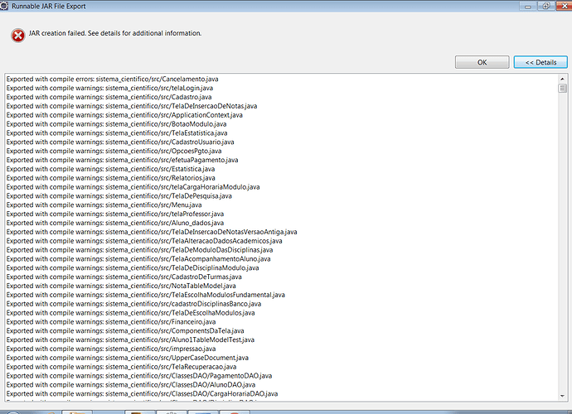Select the CadastroDeTurmas.java warning line
572x414 pixels.
click(x=124, y=277)
